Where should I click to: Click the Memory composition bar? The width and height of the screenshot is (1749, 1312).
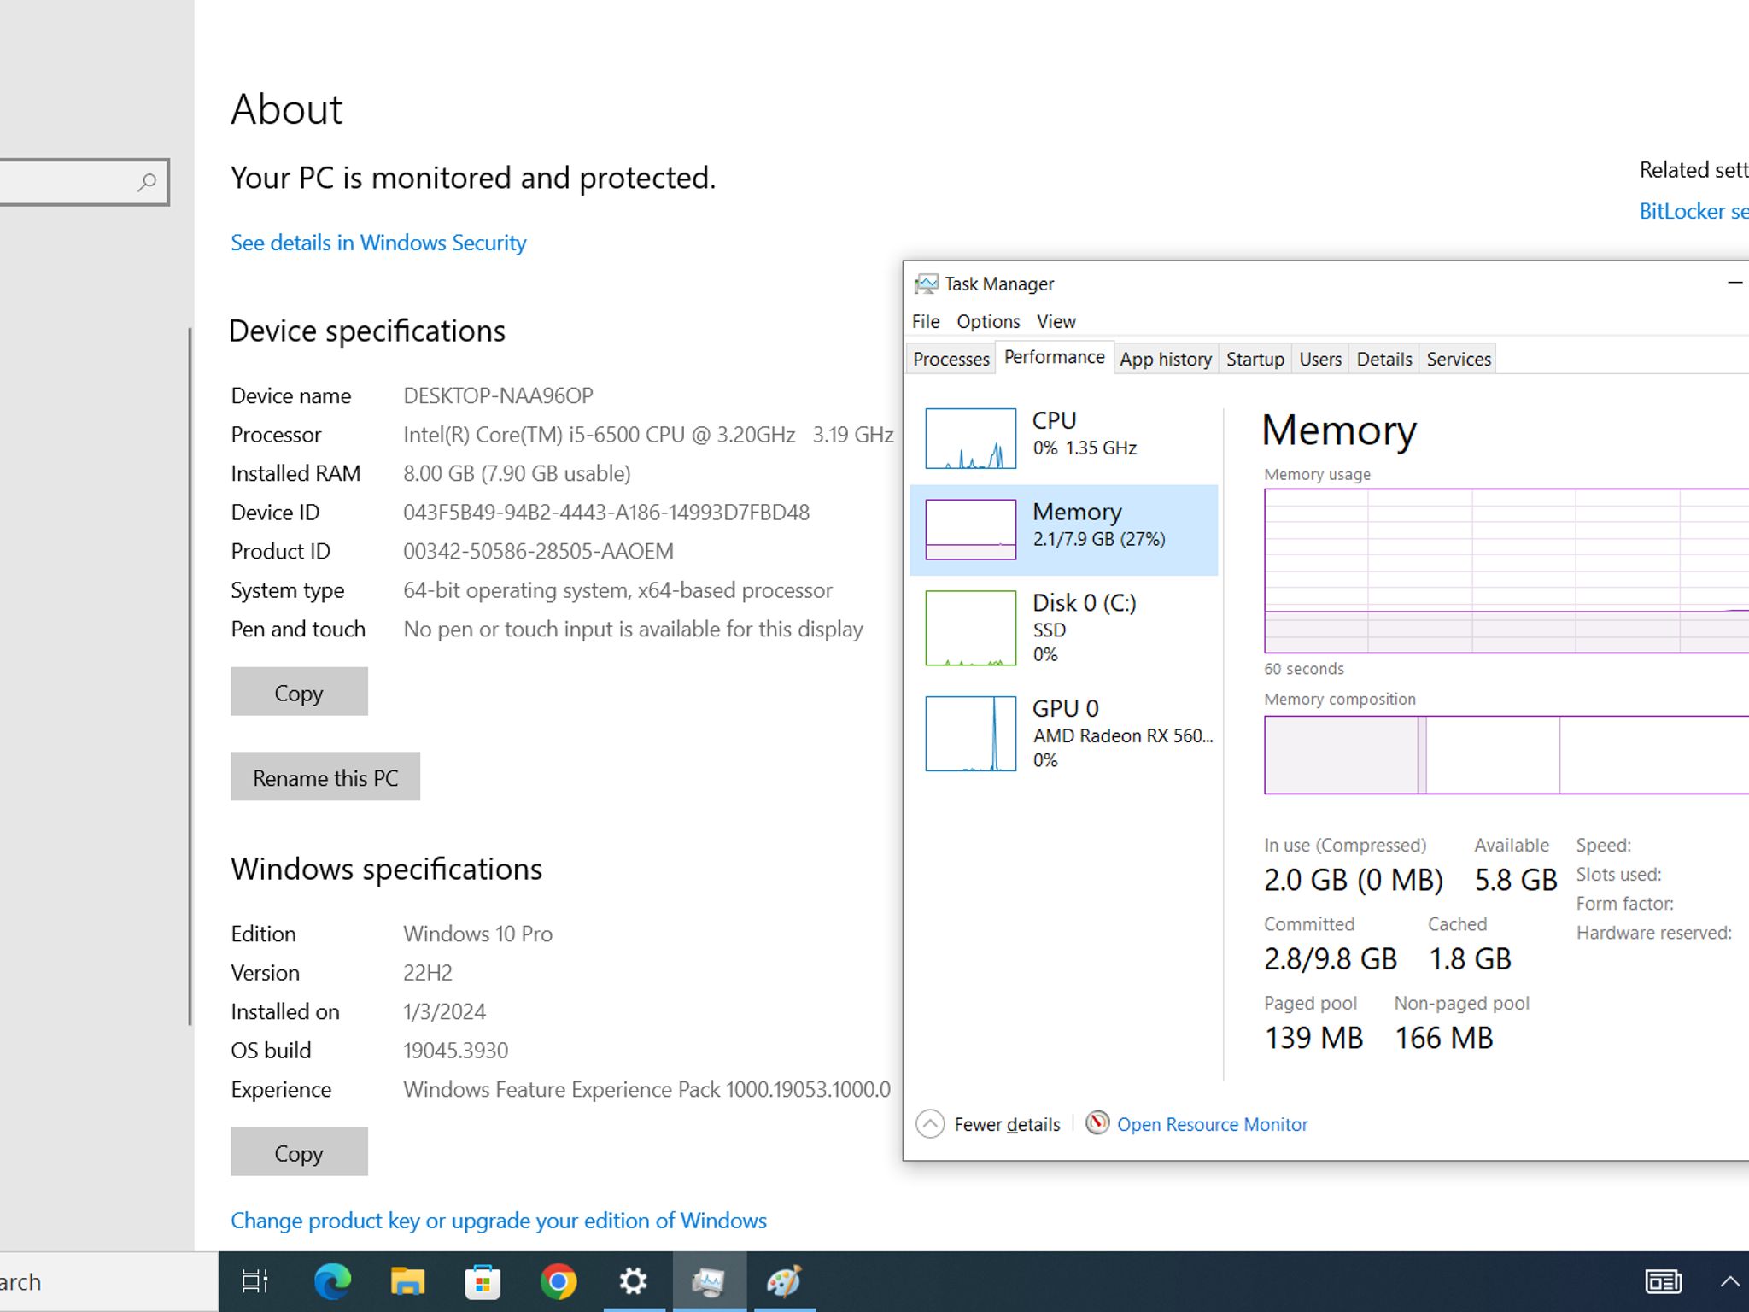pos(1506,755)
